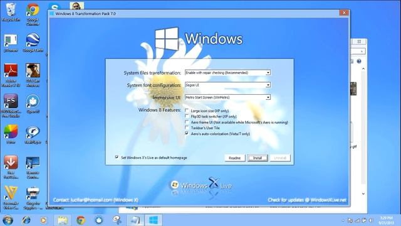The height and width of the screenshot is (226, 401).
Task: Open File Explorer taskbar icon
Action: click(x=63, y=220)
